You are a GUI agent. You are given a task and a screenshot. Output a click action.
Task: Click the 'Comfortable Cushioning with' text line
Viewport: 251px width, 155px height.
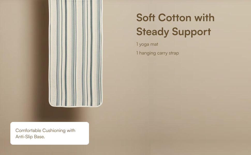(x=45, y=130)
